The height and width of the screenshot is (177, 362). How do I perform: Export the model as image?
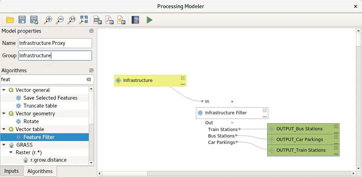pos(97,20)
